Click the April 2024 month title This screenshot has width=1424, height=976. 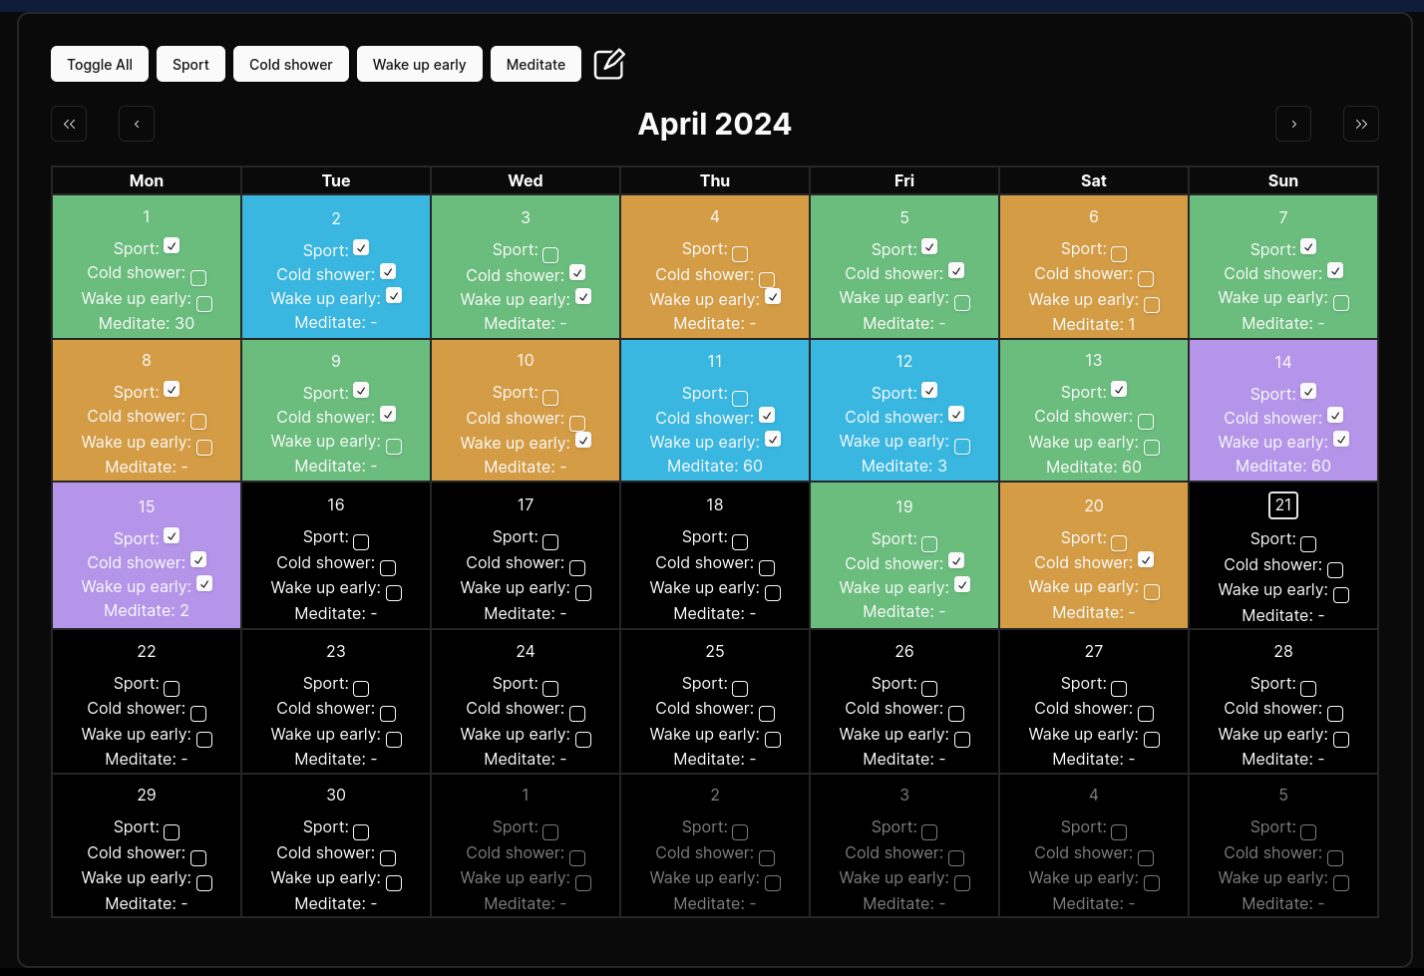[x=715, y=124]
